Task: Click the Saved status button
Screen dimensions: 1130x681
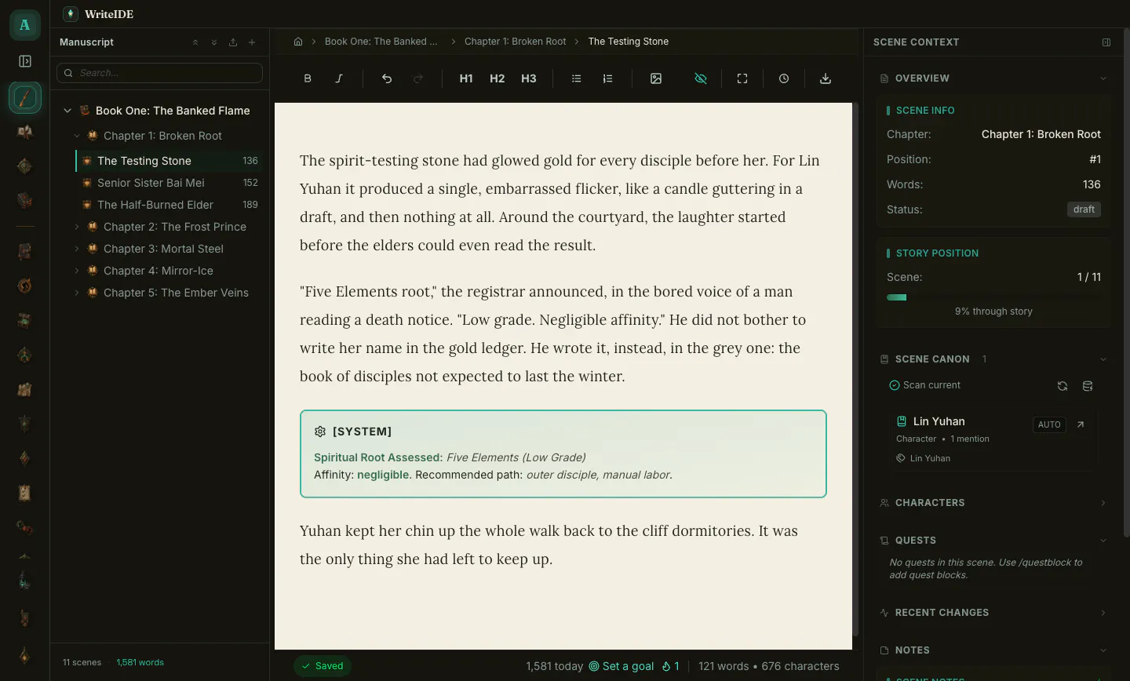Action: tap(322, 666)
